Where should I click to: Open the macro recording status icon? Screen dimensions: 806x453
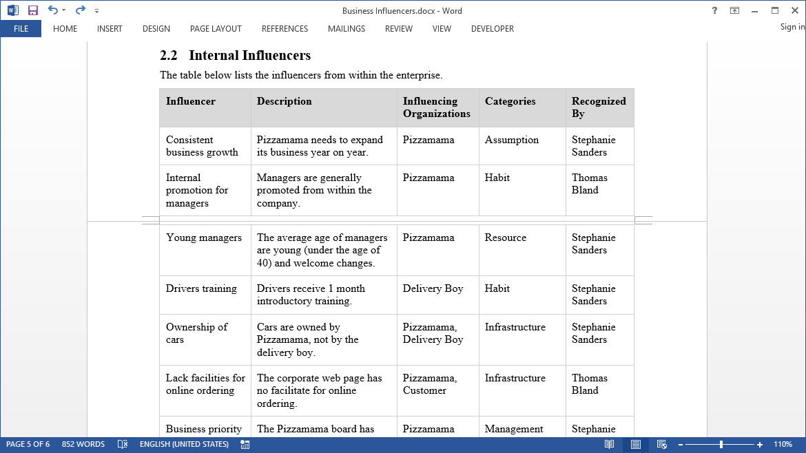[245, 444]
